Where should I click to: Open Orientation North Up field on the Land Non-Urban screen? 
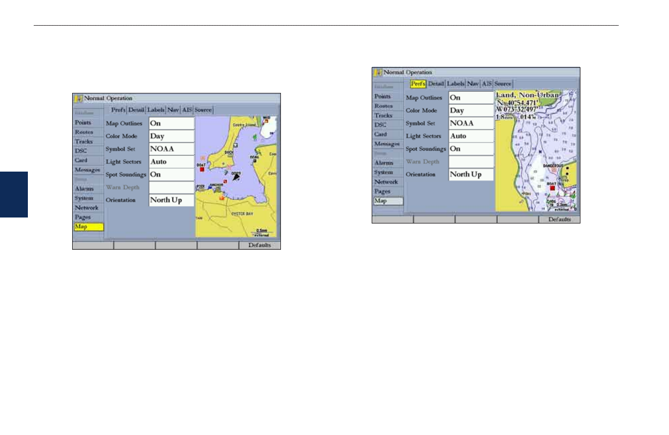471,174
